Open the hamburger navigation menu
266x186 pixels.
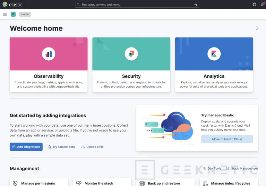coord(5,14)
